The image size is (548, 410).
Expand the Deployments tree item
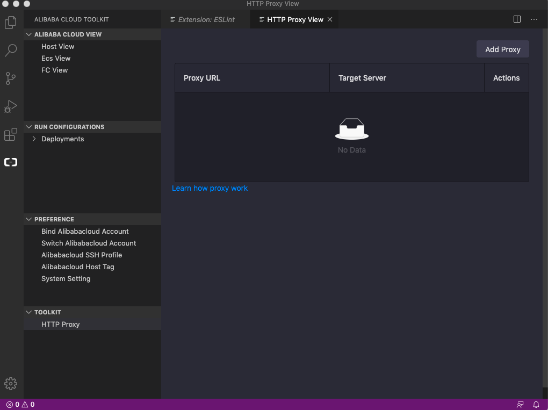(x=34, y=139)
